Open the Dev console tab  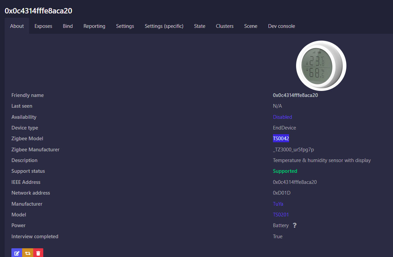(x=281, y=26)
